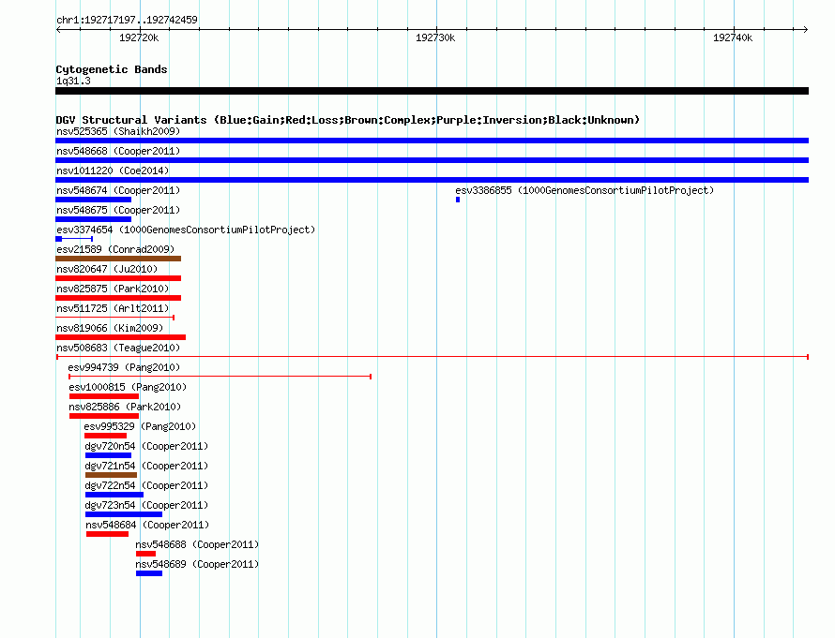Image resolution: width=835 pixels, height=638 pixels.
Task: Click the chr1:192717197..192742459 region label
Action: (127, 20)
